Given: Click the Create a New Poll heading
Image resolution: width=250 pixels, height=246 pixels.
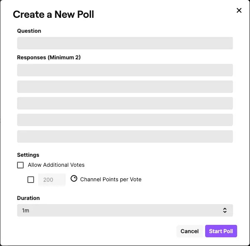Looking at the screenshot, I should pyautogui.click(x=54, y=15).
